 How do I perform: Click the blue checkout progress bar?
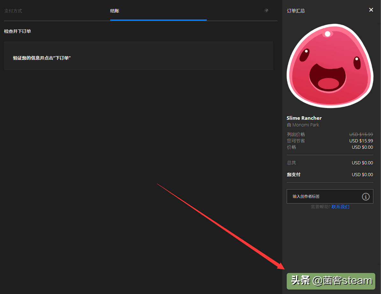click(158, 20)
